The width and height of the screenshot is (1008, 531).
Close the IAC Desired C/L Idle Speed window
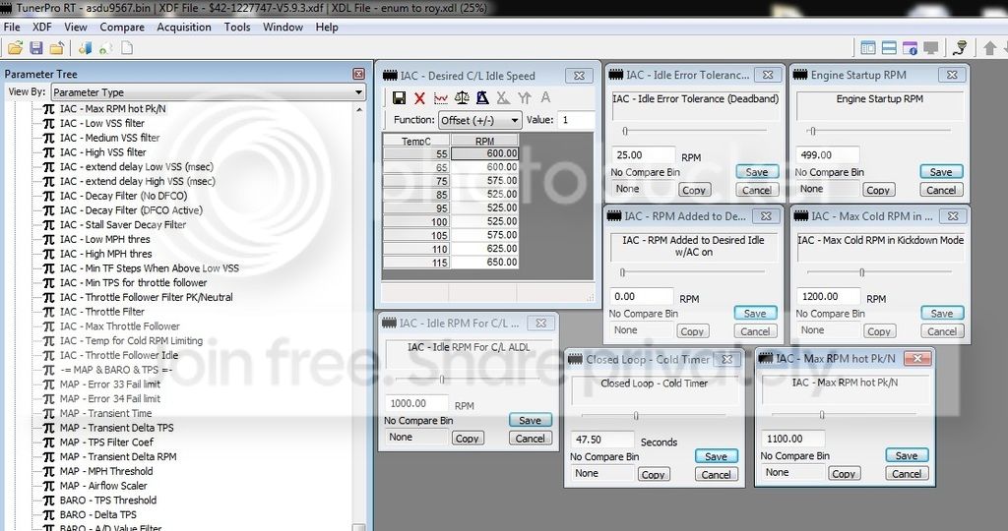pyautogui.click(x=579, y=76)
